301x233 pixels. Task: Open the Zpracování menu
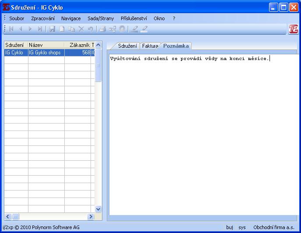pos(43,18)
